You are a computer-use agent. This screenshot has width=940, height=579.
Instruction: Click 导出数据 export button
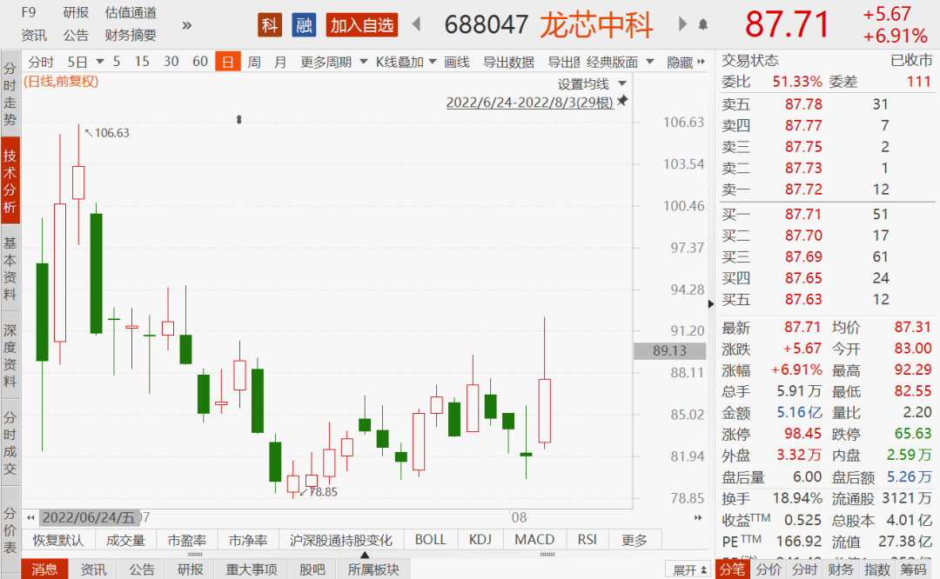(508, 62)
